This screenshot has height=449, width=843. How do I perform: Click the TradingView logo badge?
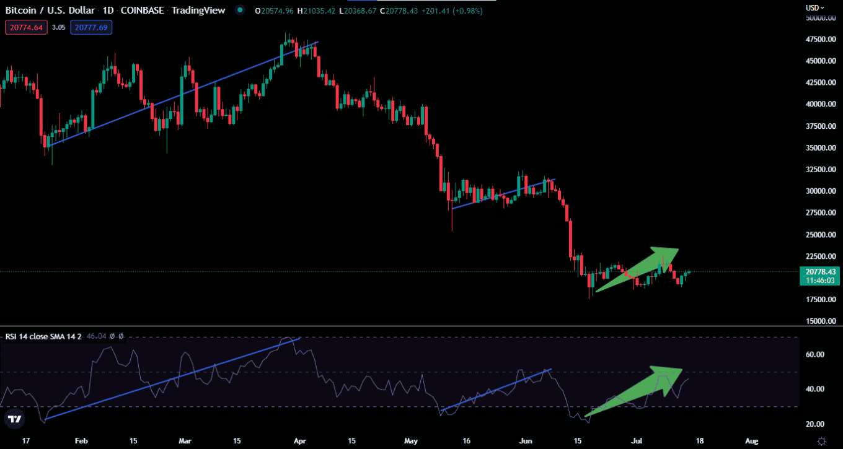tap(15, 419)
